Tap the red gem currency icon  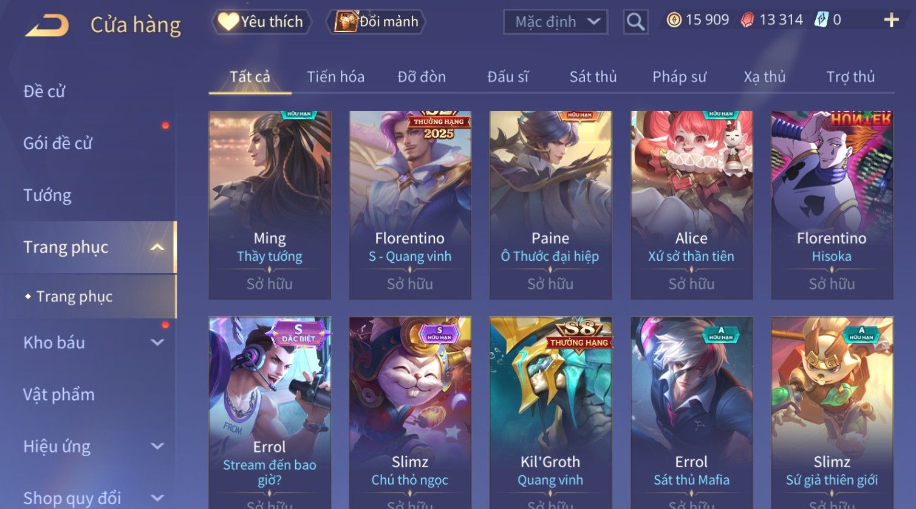(x=747, y=20)
